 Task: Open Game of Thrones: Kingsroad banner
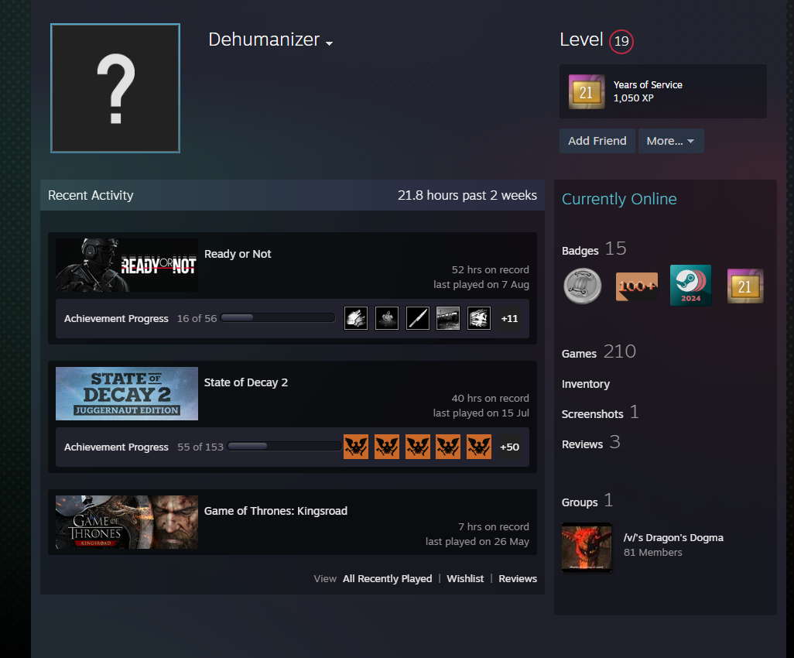[x=127, y=523]
